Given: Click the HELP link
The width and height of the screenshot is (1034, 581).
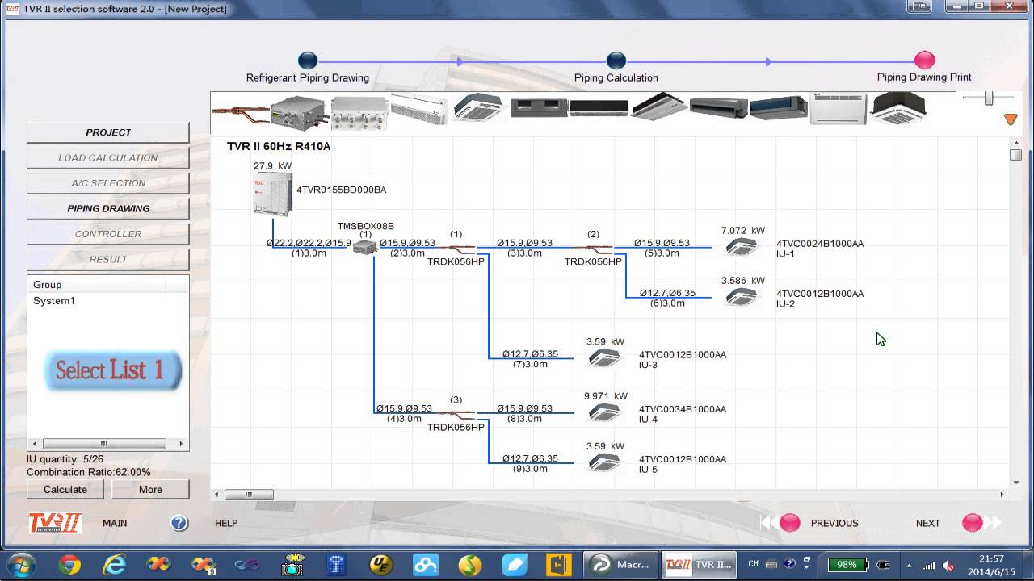Looking at the screenshot, I should (226, 523).
